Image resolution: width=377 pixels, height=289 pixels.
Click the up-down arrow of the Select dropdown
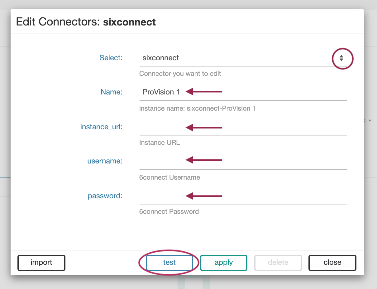(341, 58)
